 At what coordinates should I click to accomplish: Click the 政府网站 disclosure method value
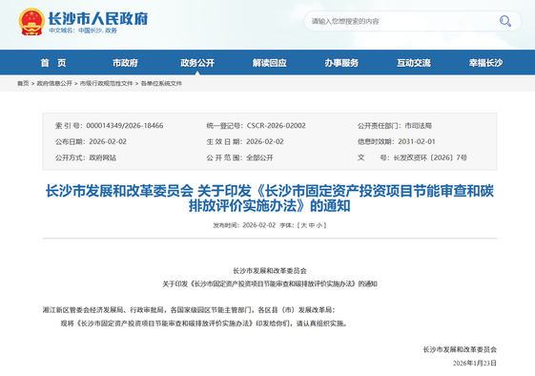pyautogui.click(x=102, y=157)
